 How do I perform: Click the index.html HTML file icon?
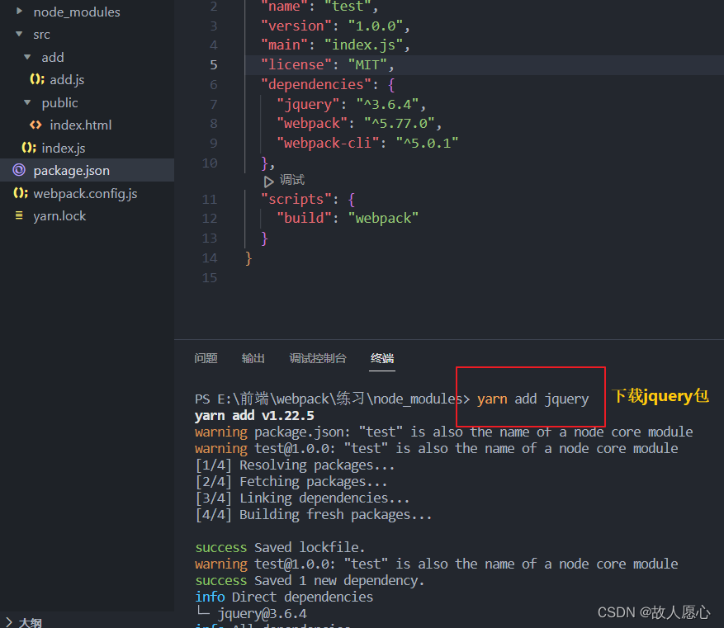pyautogui.click(x=35, y=125)
